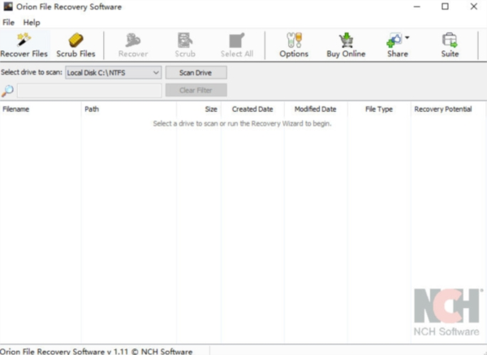Screen dimensions: 487x355
Task: Minimize the Orion window
Action: pyautogui.click(x=417, y=6)
